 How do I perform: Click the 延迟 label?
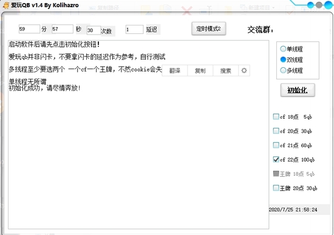click(151, 30)
